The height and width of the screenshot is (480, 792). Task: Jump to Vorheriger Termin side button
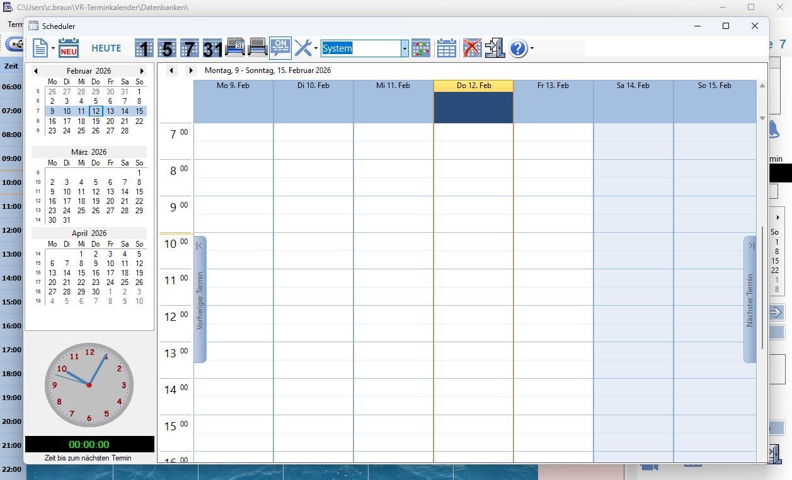[200, 299]
